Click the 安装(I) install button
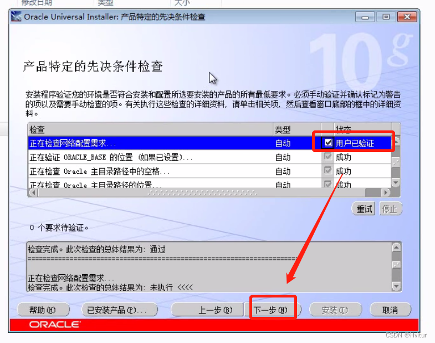Viewport: 435px width, 343px height. pyautogui.click(x=335, y=310)
